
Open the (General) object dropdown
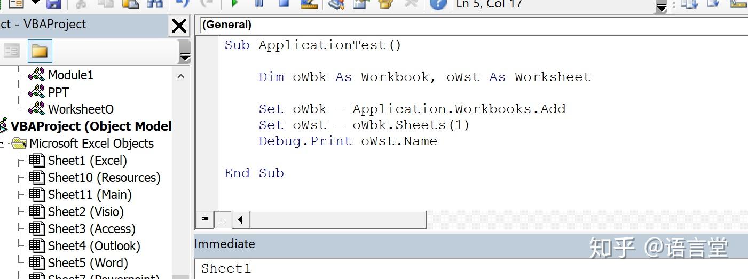click(x=470, y=25)
